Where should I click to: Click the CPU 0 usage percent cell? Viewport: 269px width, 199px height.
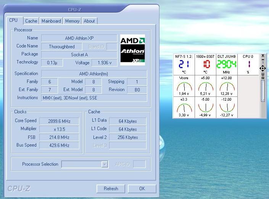(x=248, y=64)
